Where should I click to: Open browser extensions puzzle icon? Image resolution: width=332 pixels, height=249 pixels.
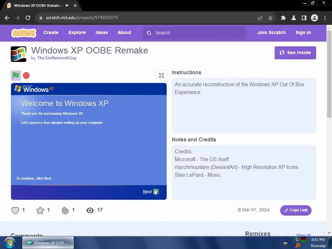[283, 18]
